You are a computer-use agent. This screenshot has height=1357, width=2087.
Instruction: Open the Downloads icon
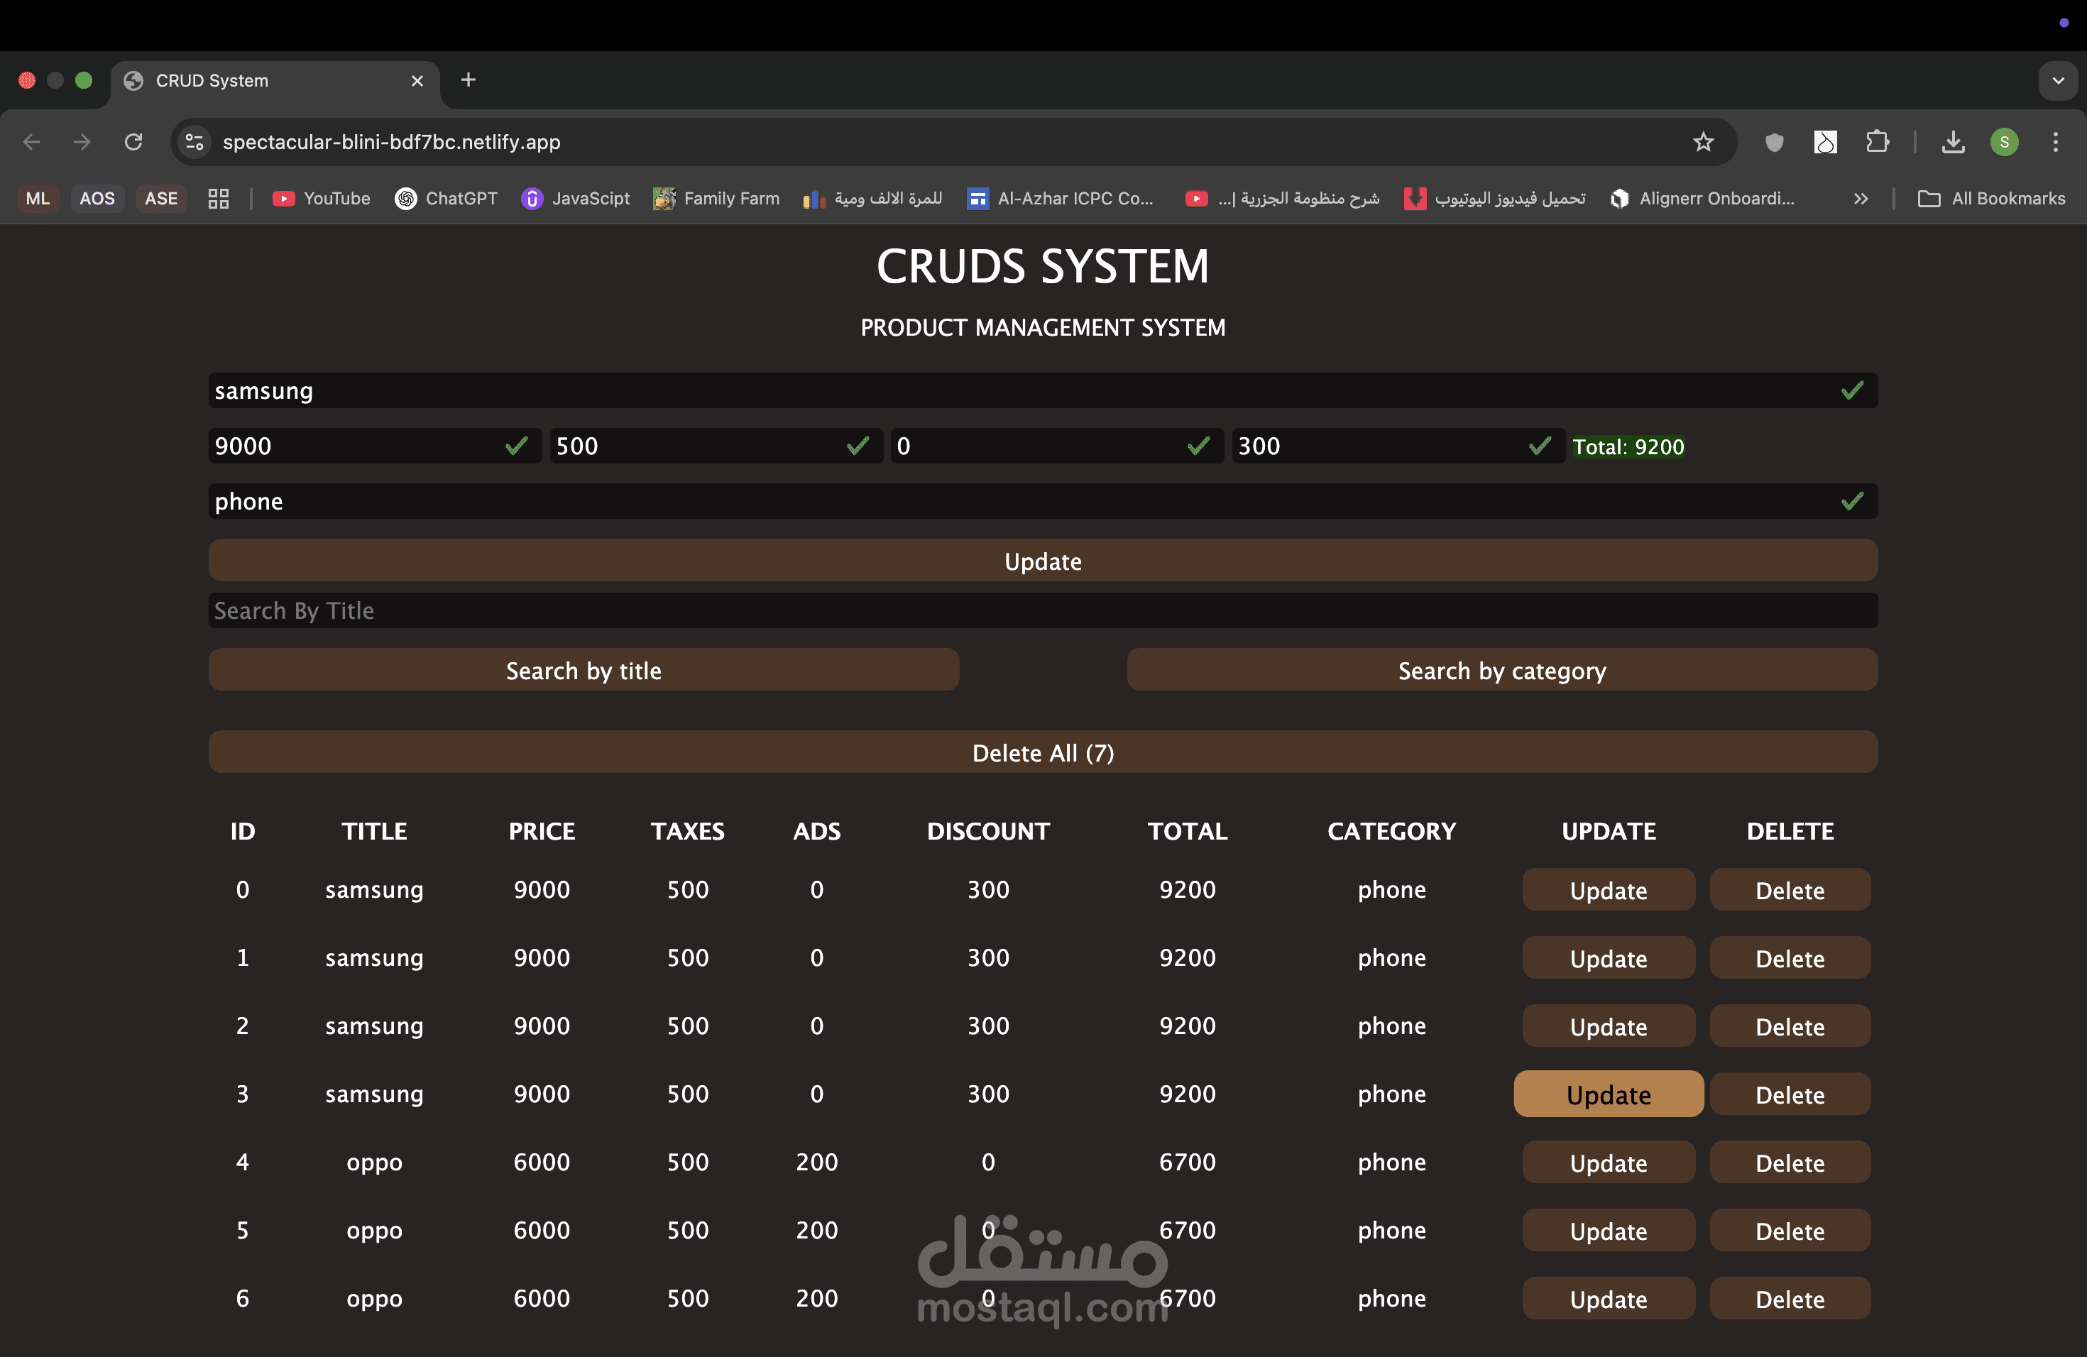tap(1953, 142)
